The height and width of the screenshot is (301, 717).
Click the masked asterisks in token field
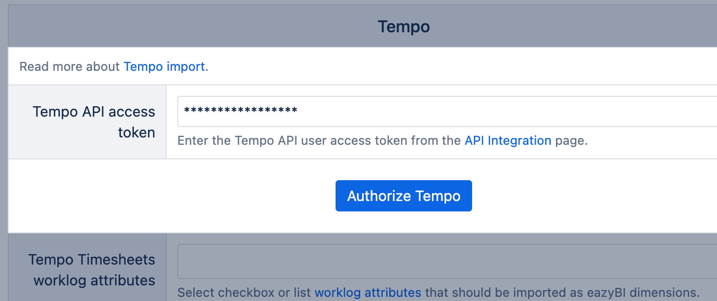pos(241,110)
